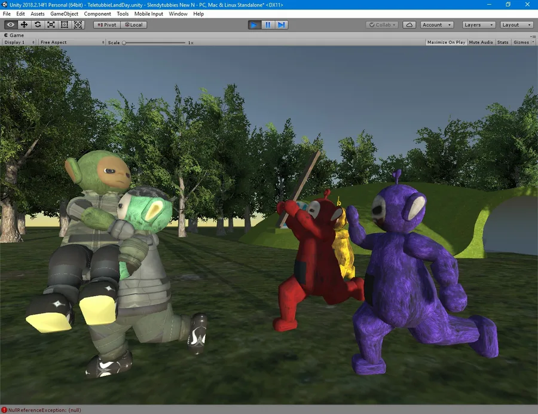Screen dimensions: 538x414
Task: Open the Free Aspect dropdown
Action: 72,42
